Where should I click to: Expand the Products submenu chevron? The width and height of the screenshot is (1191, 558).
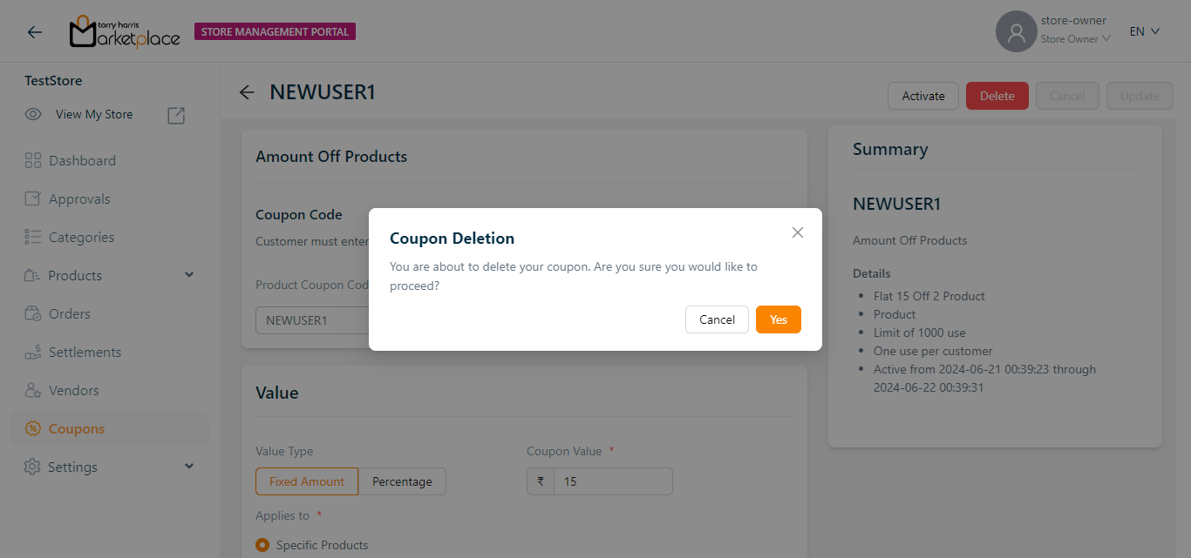tap(189, 275)
